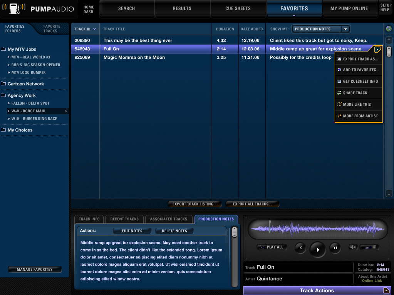
Task: Click the note "Possibly for the credits loop"
Action: 300,57
